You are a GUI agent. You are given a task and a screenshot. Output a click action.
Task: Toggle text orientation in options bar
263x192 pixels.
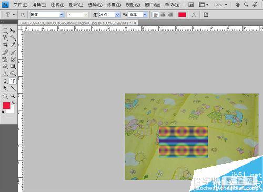(x=23, y=15)
